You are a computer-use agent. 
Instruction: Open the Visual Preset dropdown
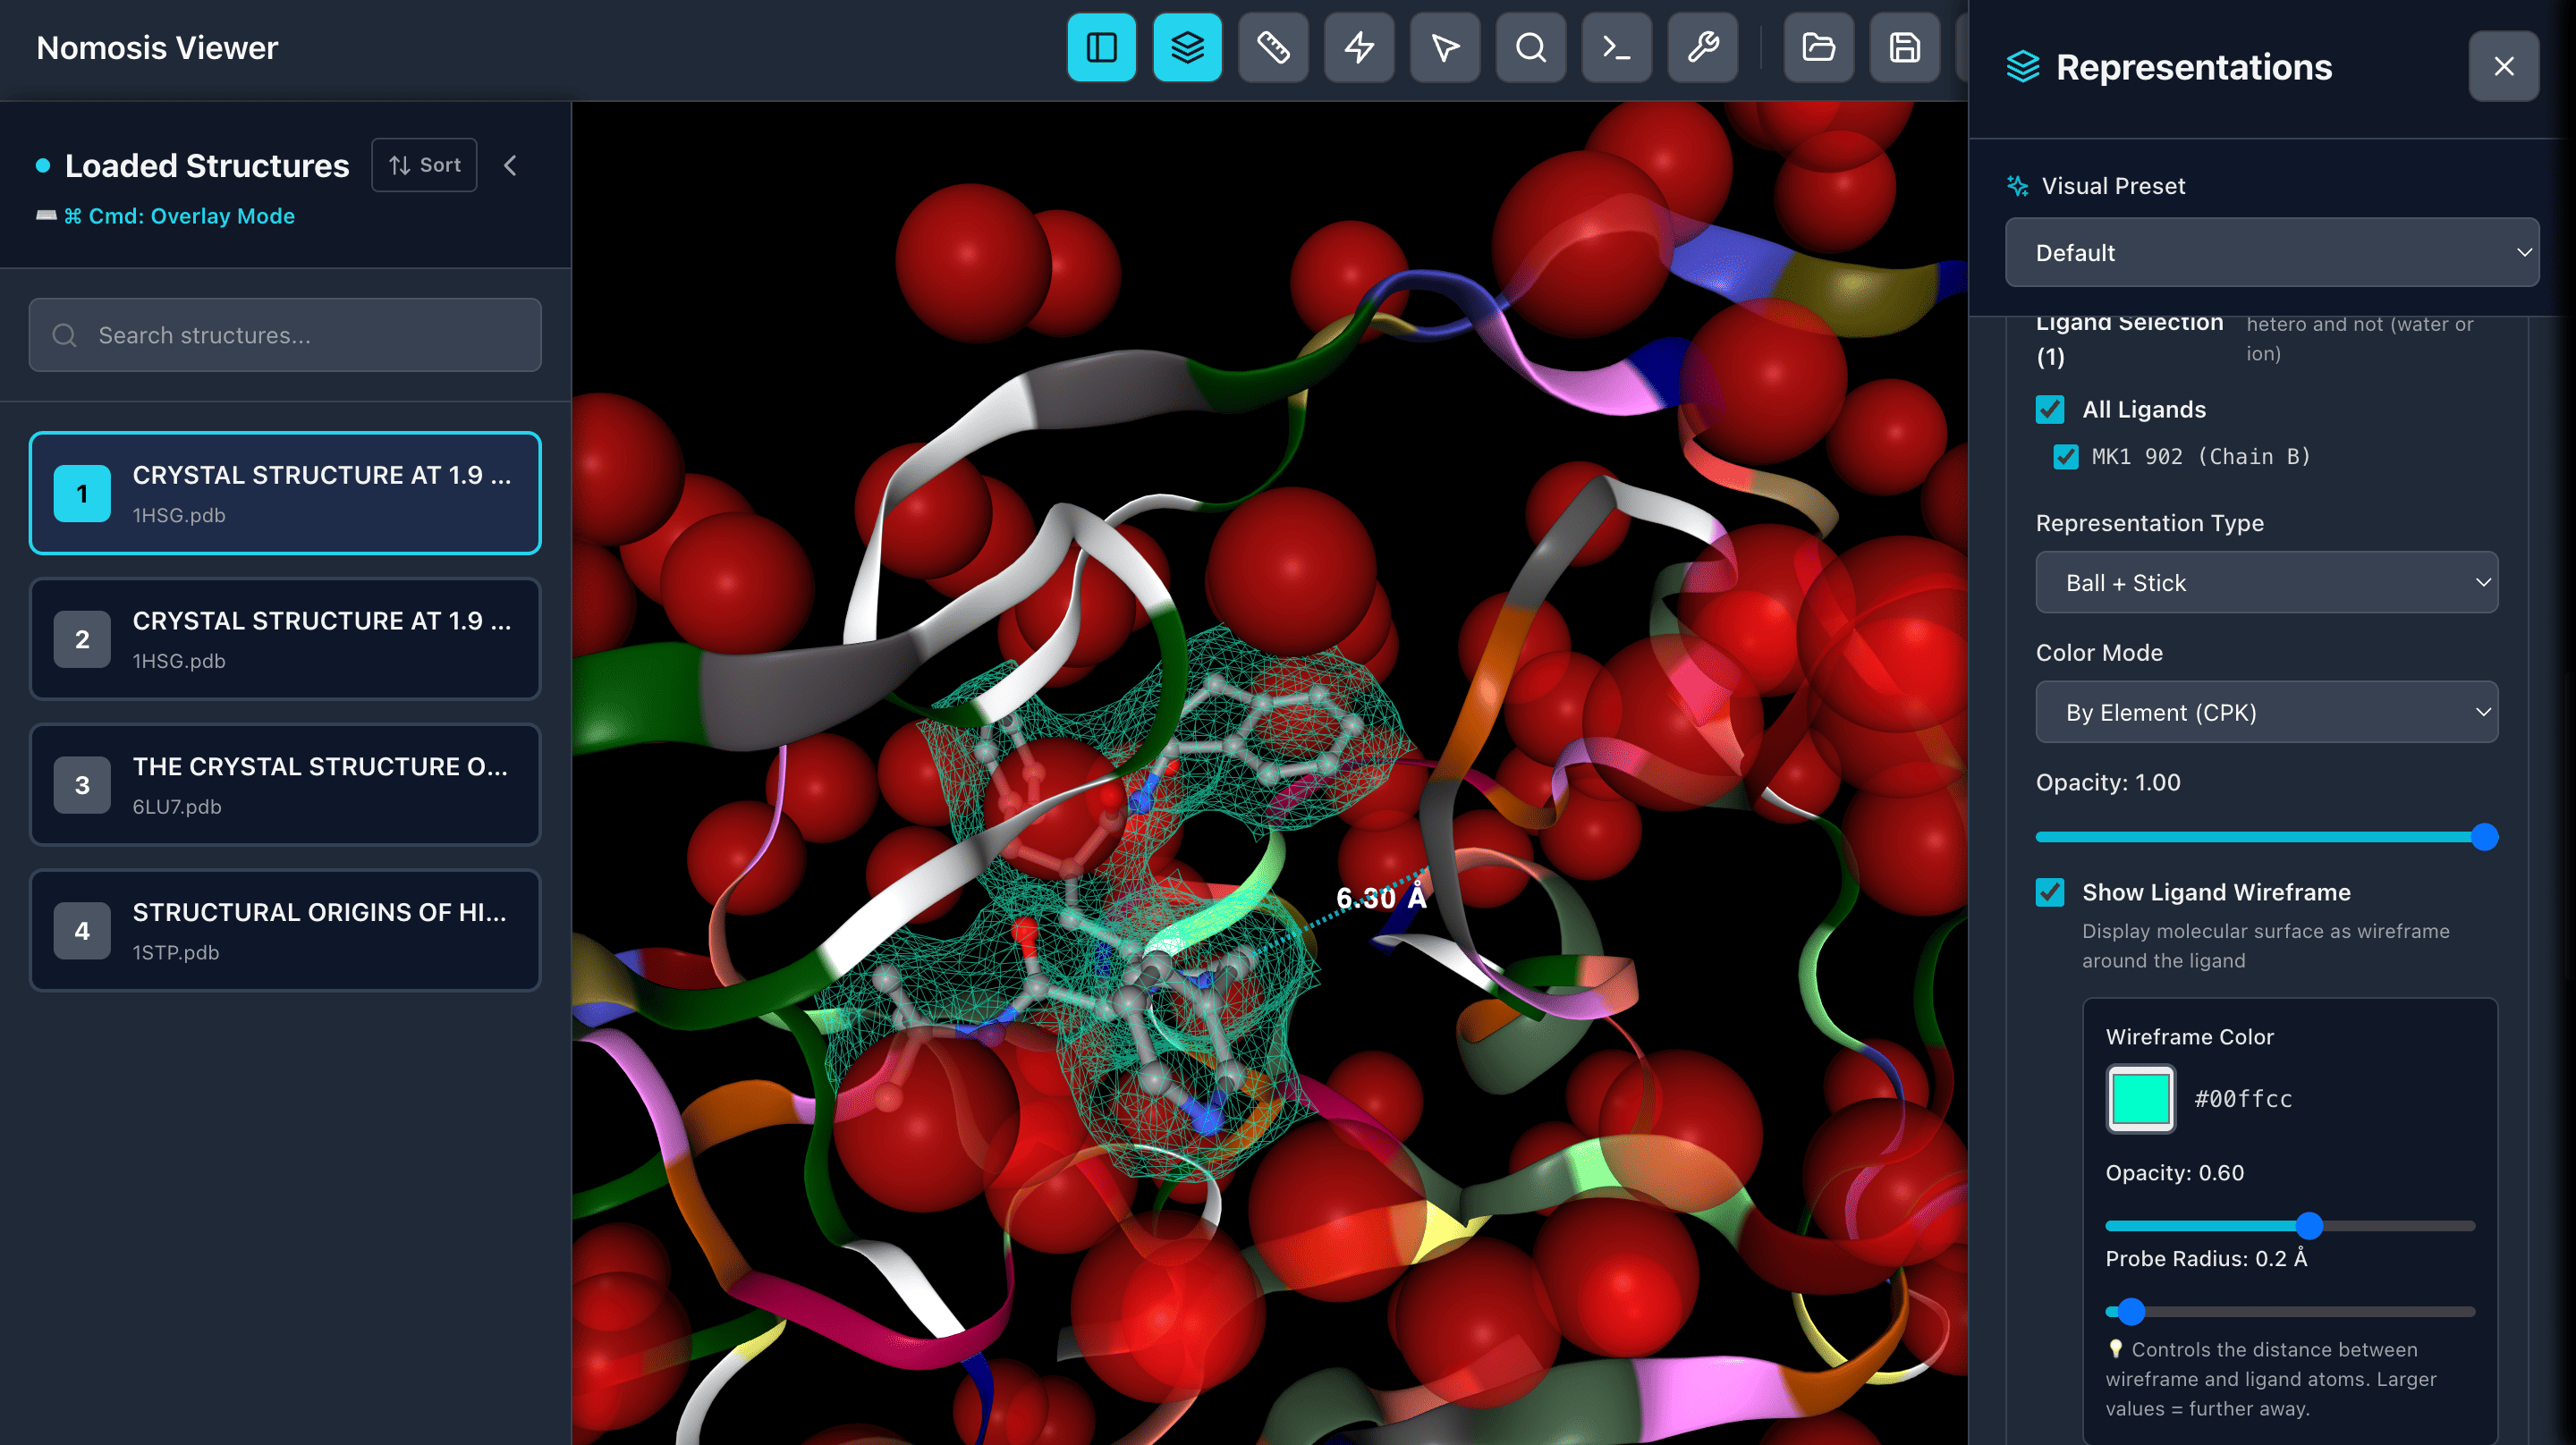pyautogui.click(x=2271, y=253)
